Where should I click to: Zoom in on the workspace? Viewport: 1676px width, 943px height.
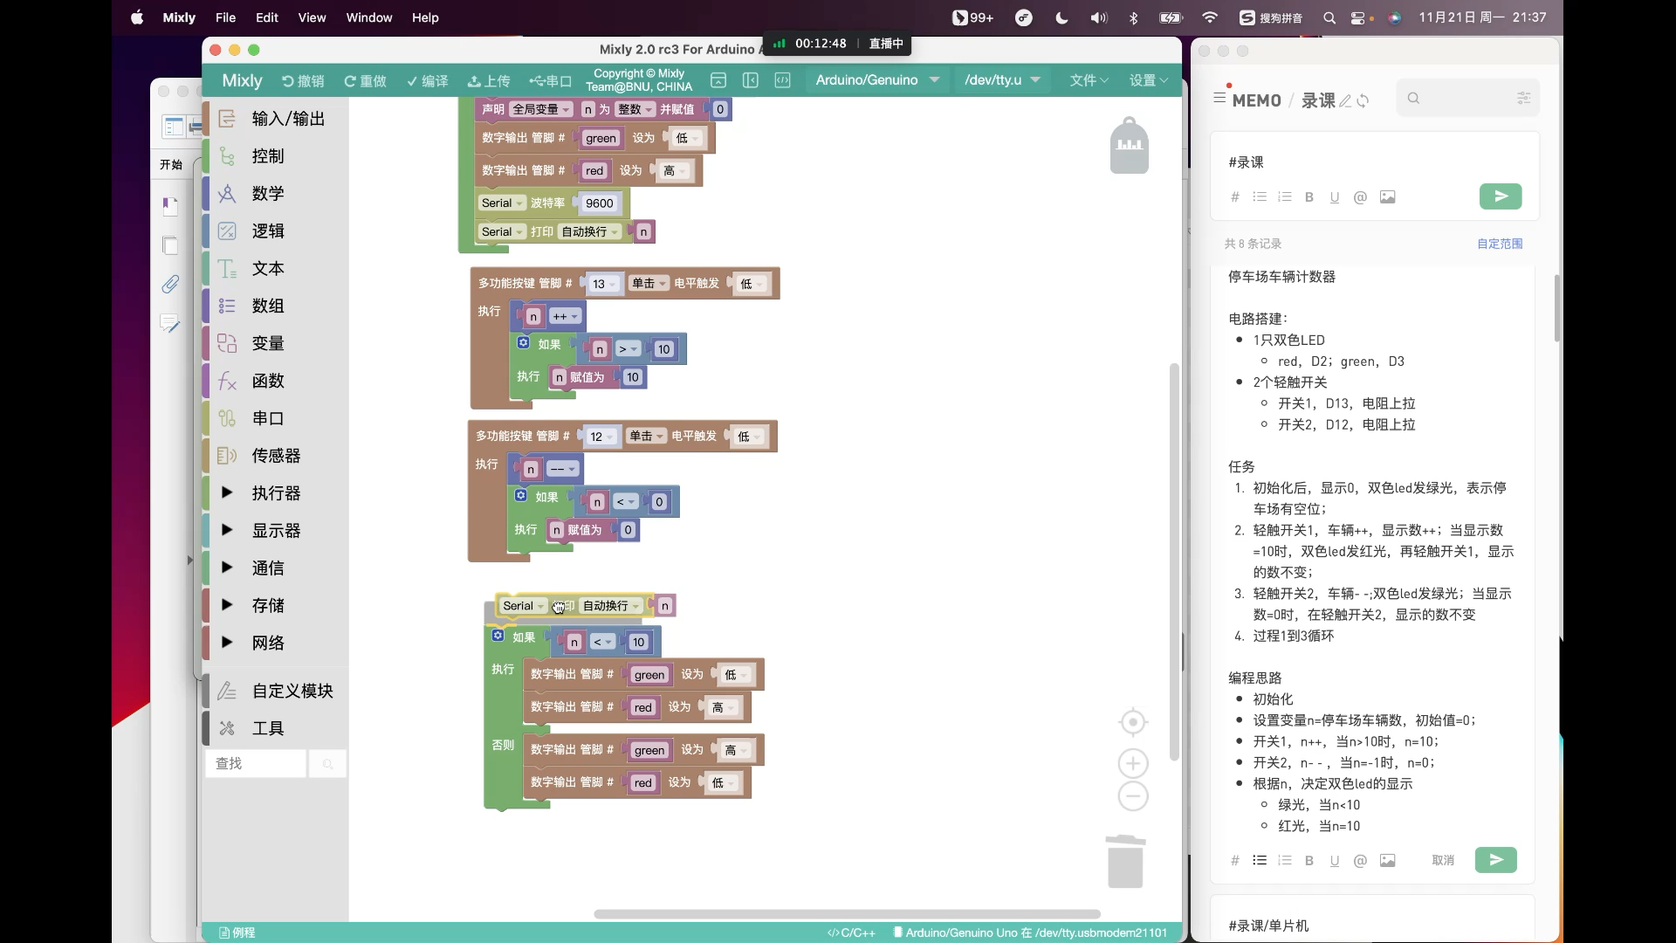pos(1132,764)
